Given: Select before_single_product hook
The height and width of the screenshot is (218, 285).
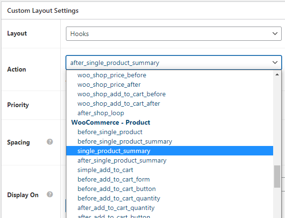Looking at the screenshot, I should click(x=110, y=132).
